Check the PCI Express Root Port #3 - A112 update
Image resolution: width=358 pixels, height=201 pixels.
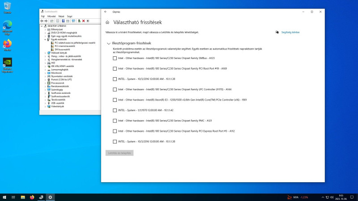115,131
